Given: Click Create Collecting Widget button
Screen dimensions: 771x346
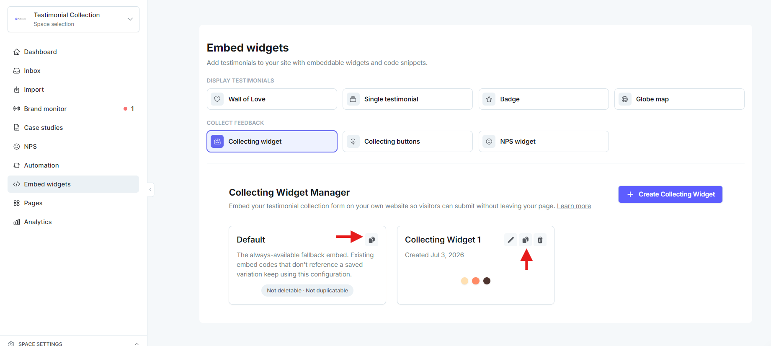Looking at the screenshot, I should (x=670, y=194).
